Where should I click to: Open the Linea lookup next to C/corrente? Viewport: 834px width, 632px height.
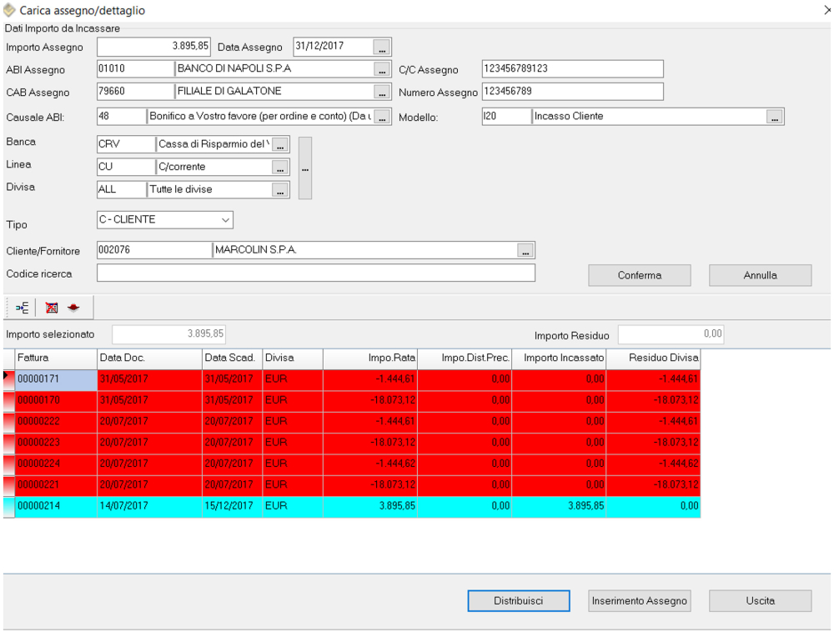point(280,168)
